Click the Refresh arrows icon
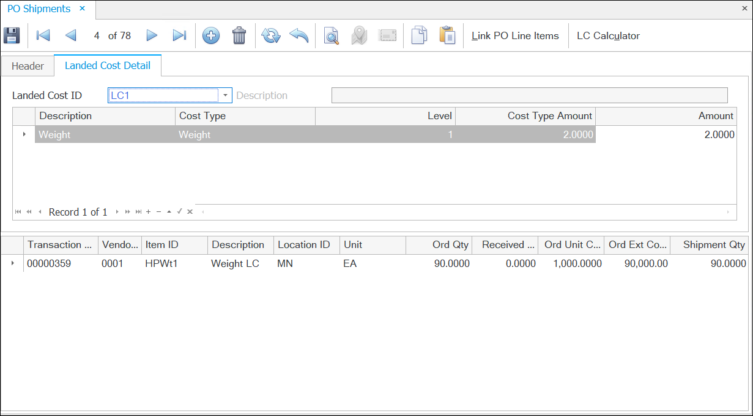This screenshot has width=753, height=416. click(x=270, y=35)
